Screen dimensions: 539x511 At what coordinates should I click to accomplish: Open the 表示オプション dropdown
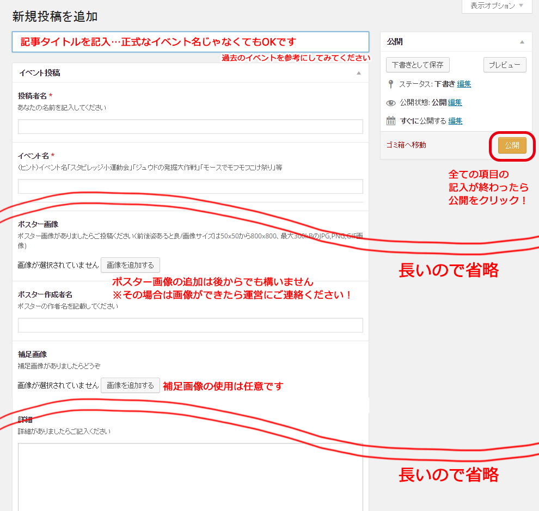pos(497,6)
